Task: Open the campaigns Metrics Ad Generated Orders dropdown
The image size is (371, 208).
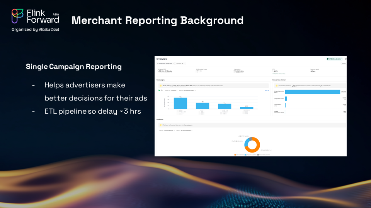Action: (187, 91)
